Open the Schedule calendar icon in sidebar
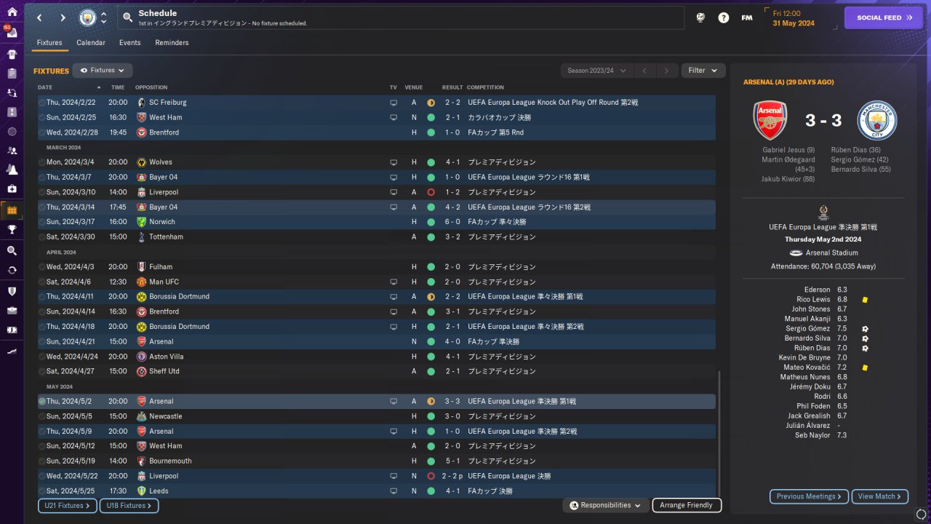Viewport: 931px width, 524px height. [12, 210]
